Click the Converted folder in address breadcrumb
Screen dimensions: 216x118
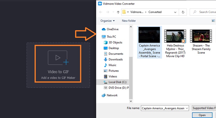tap(155, 12)
